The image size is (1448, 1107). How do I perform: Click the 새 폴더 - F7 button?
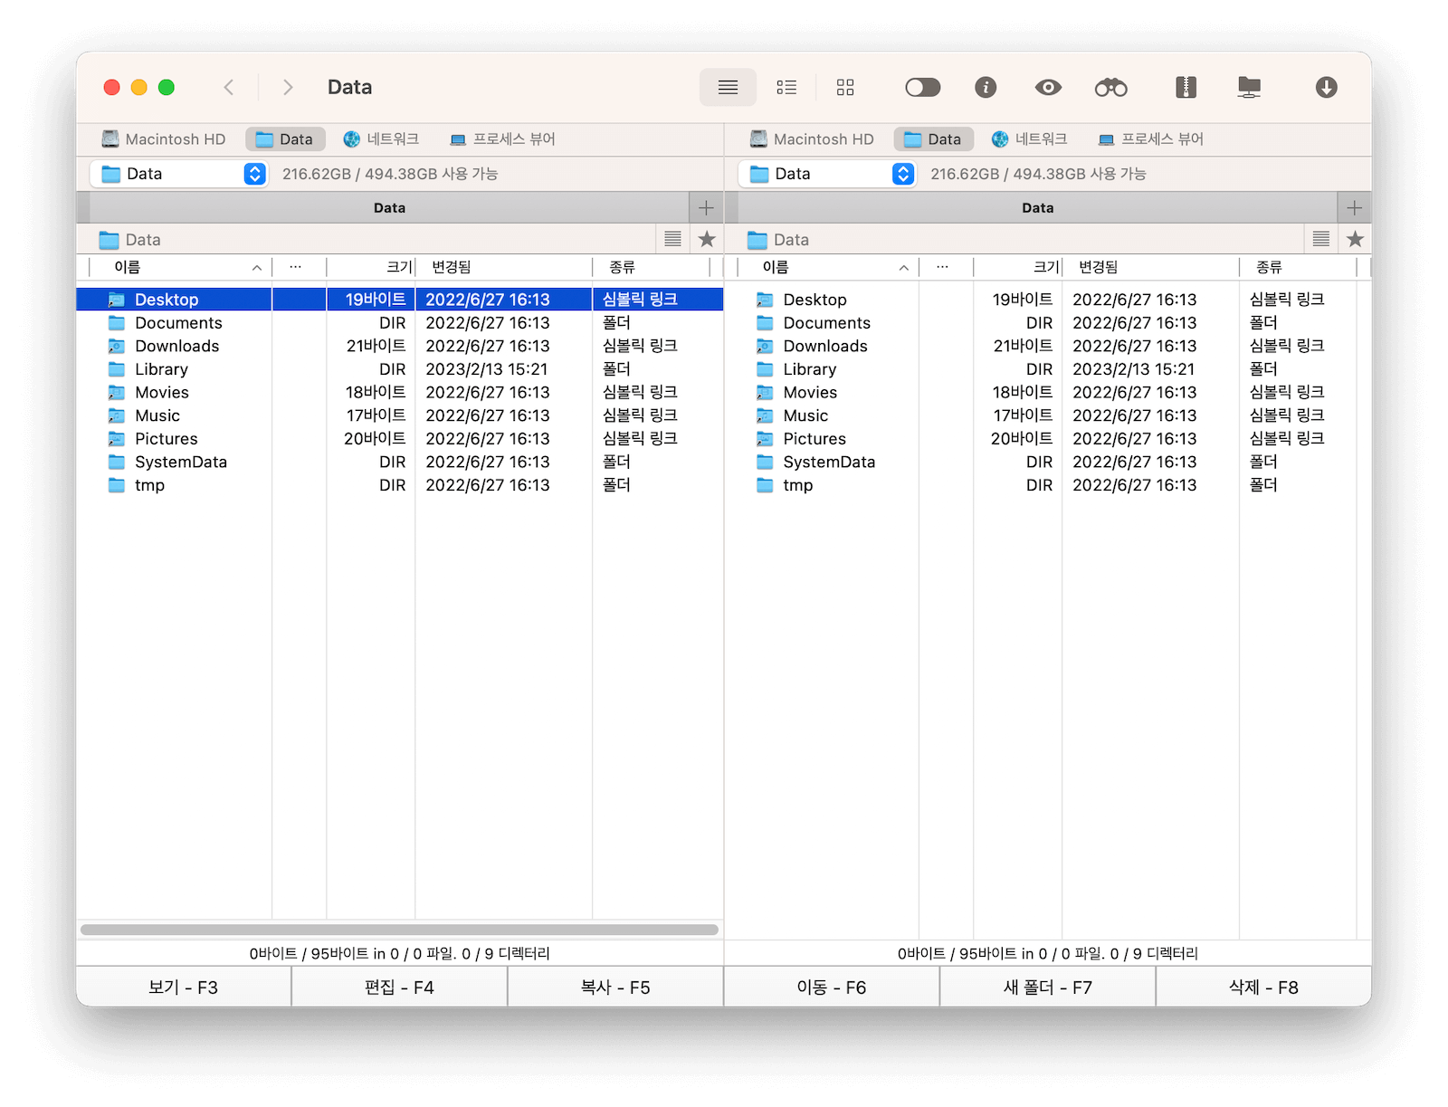[x=1048, y=987]
